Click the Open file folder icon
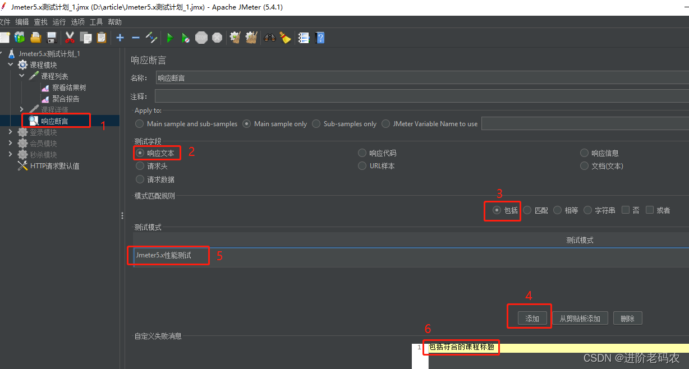689x369 pixels. click(36, 38)
